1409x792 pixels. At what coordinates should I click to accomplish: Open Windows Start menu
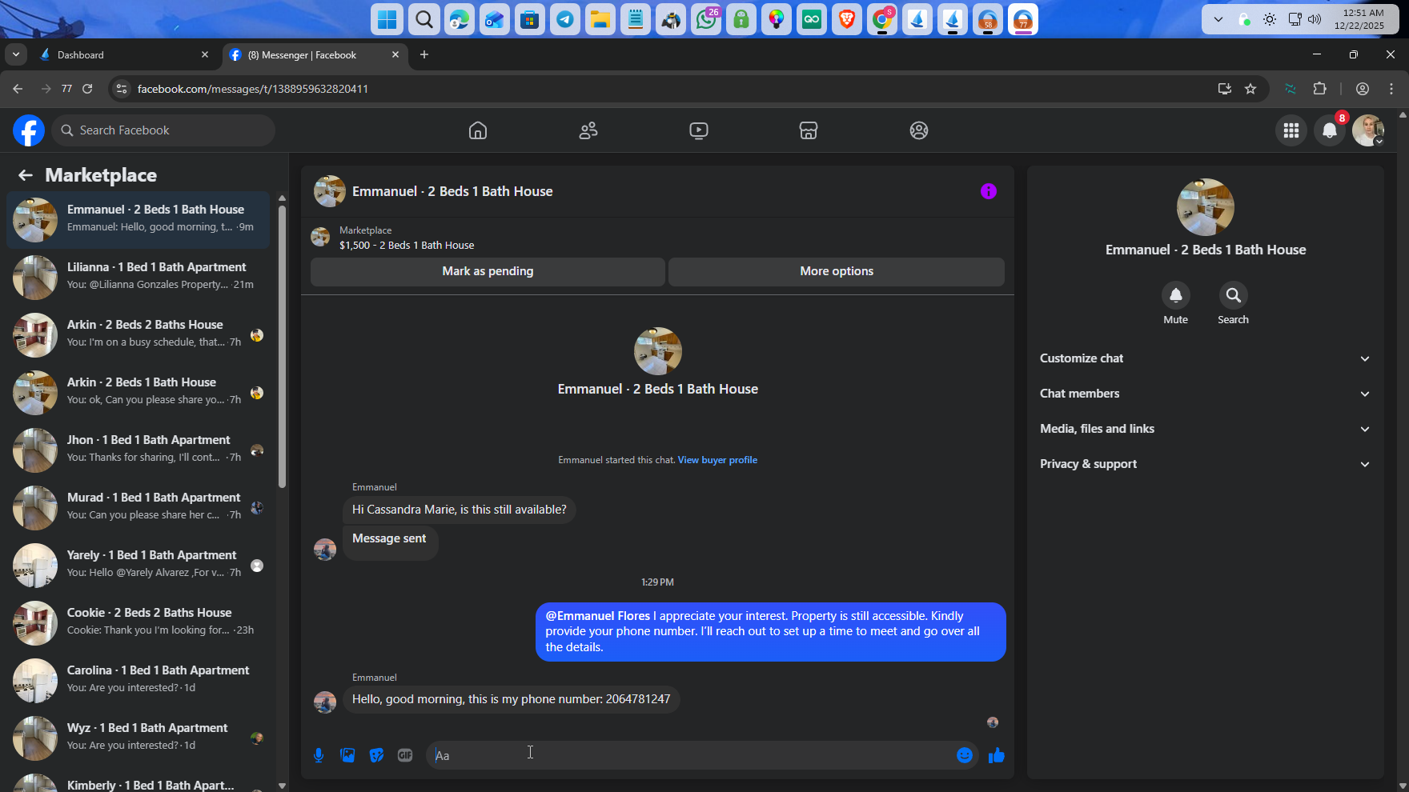(387, 19)
